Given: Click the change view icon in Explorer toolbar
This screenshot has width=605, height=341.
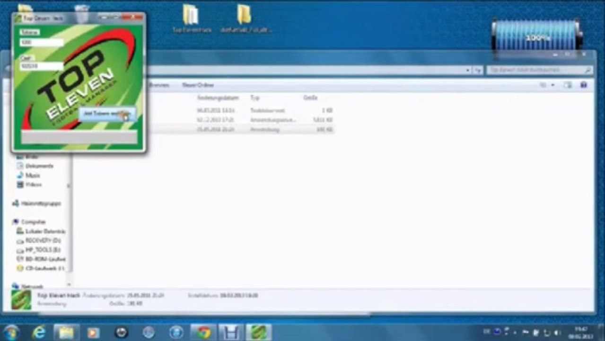Looking at the screenshot, I should [543, 85].
